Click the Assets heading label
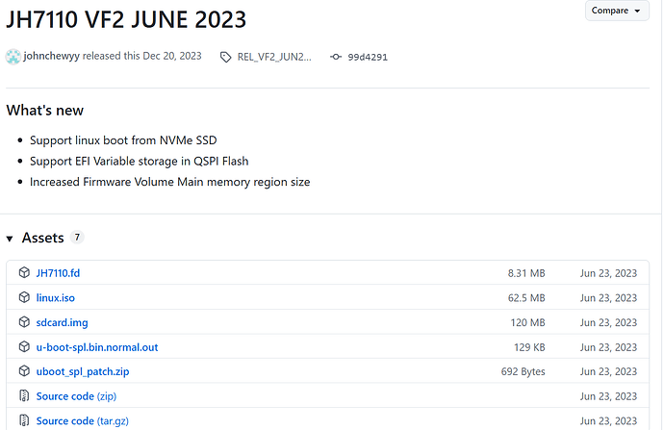Screen dimensions: 664x430 pos(42,238)
